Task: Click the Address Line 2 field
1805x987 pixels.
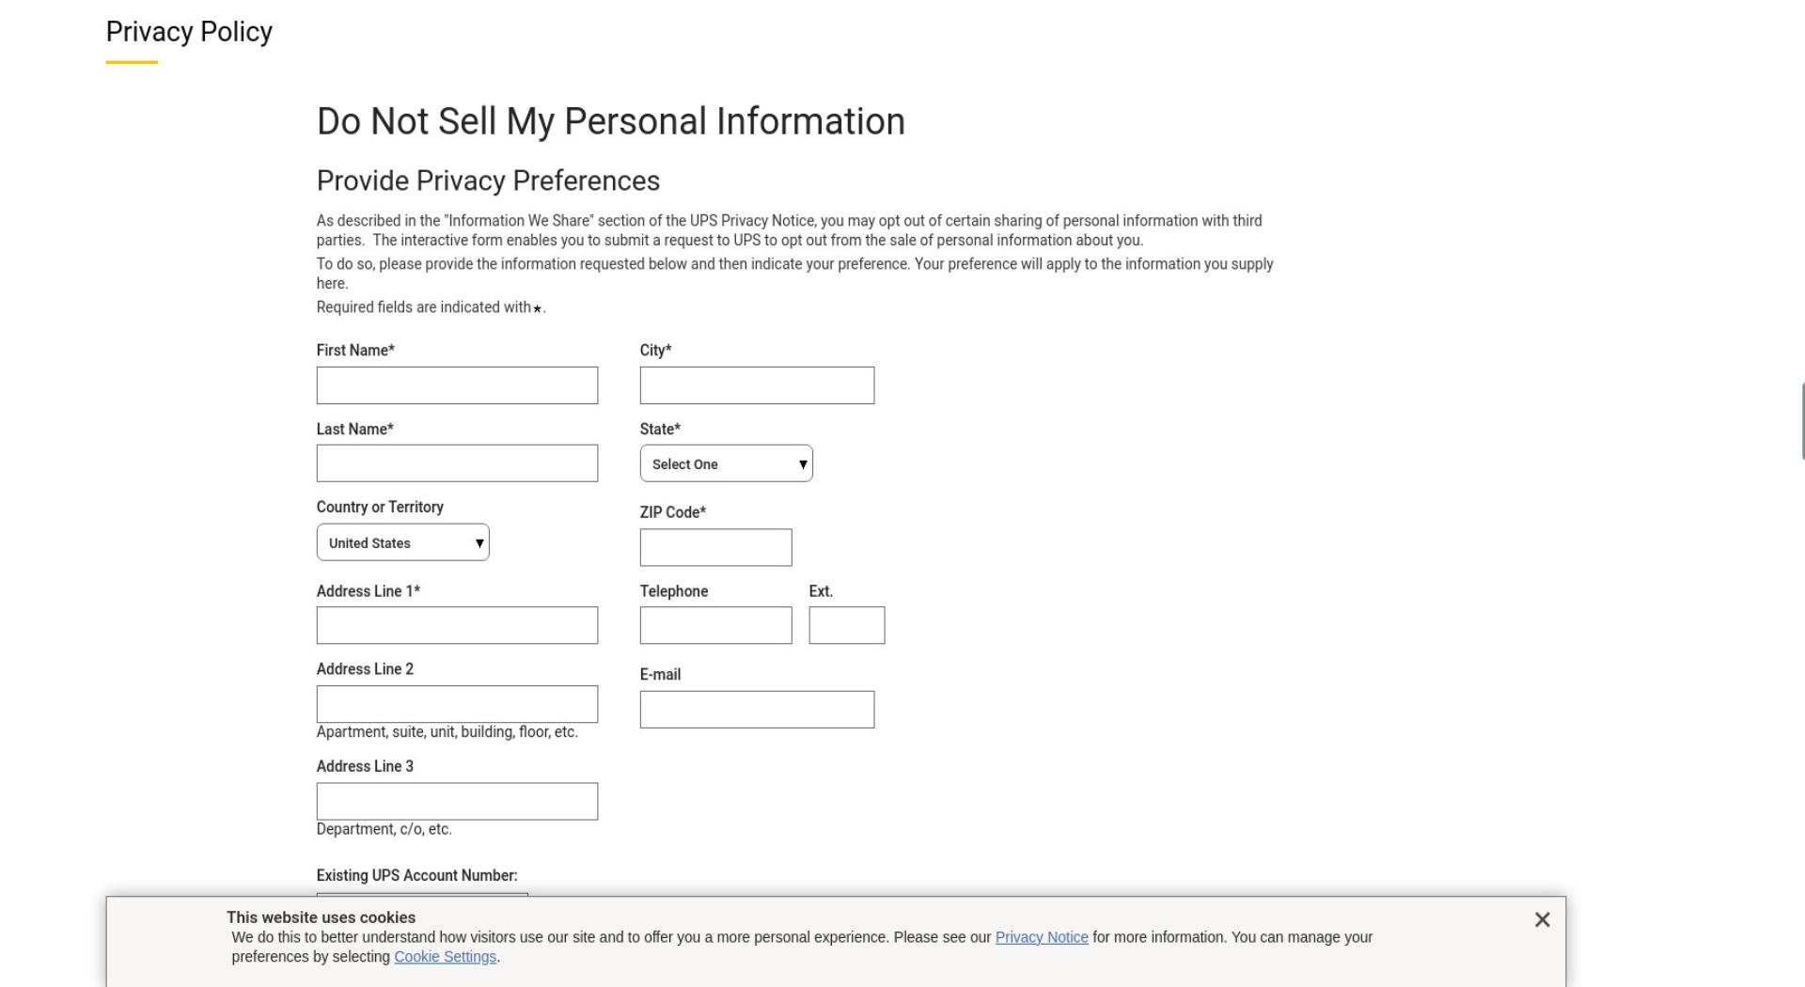Action: (457, 704)
